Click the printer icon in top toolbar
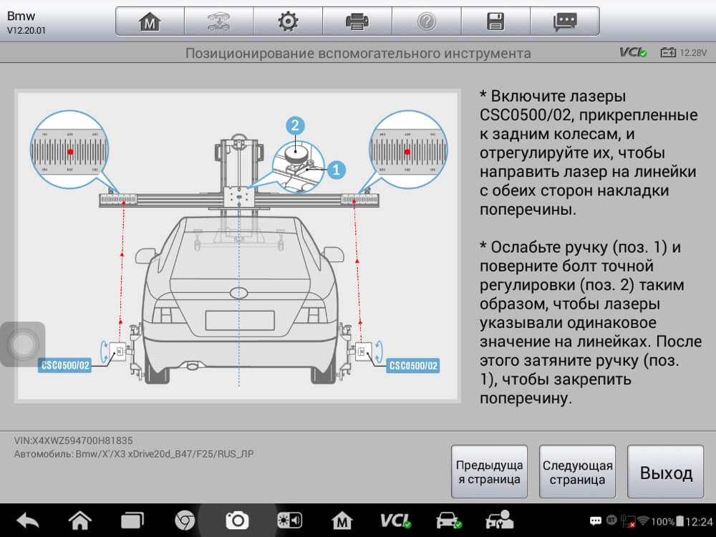Image resolution: width=716 pixels, height=537 pixels. (x=357, y=21)
